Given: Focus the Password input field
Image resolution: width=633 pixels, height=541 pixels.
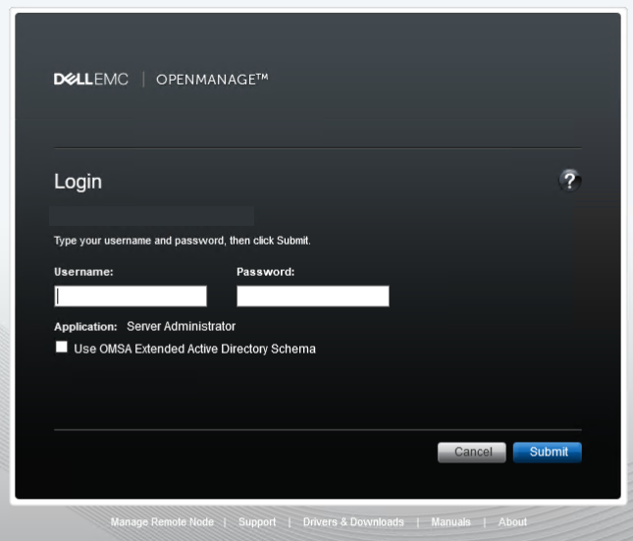Looking at the screenshot, I should [x=313, y=297].
